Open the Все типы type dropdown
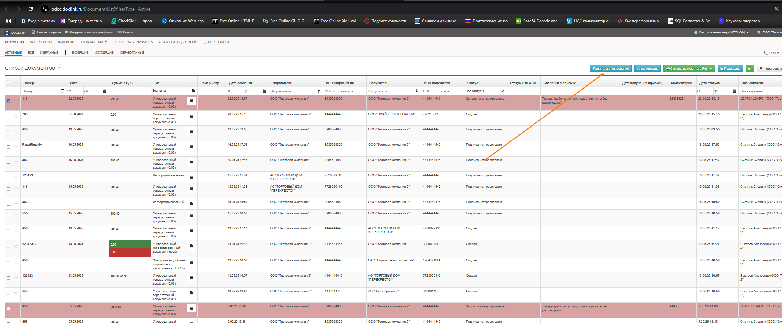Screen dimensions: 782x323 pos(170,91)
